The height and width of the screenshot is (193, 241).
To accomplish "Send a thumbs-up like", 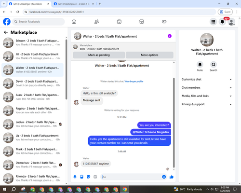I will [x=172, y=177].
